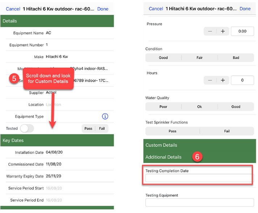Select Bad under Condition

(x=236, y=57)
